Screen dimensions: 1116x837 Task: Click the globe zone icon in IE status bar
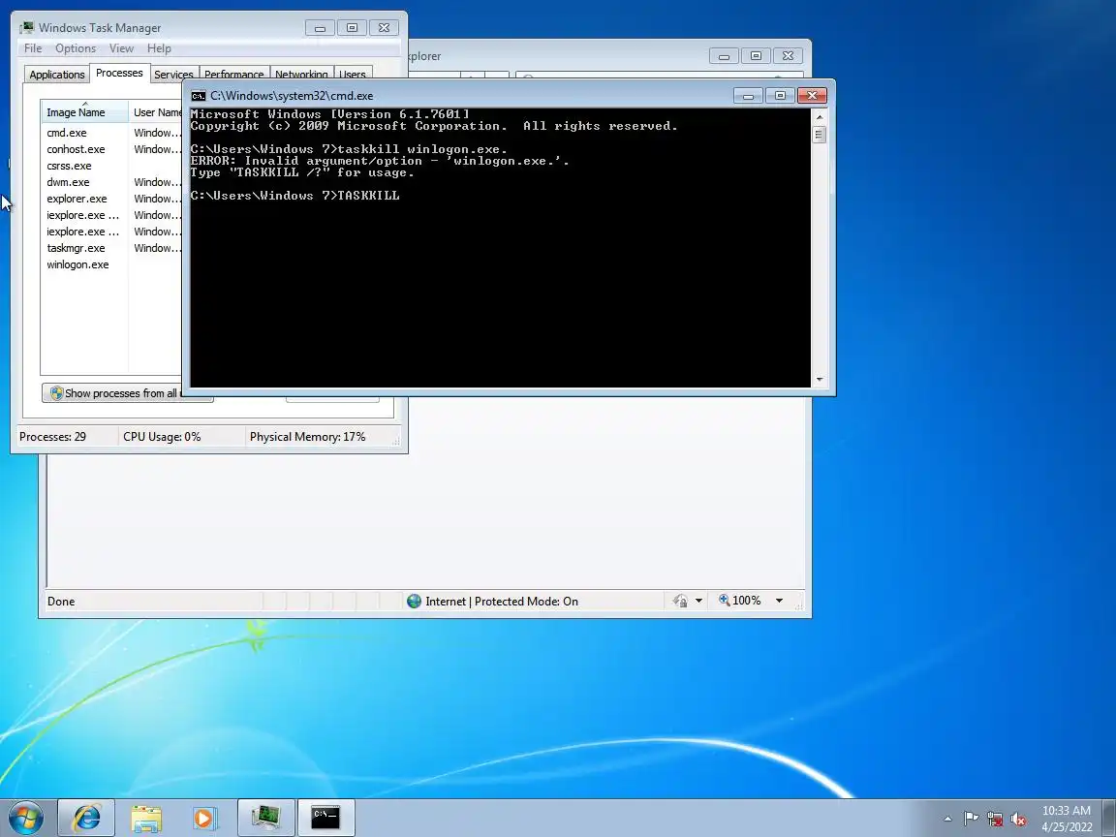[x=414, y=602]
